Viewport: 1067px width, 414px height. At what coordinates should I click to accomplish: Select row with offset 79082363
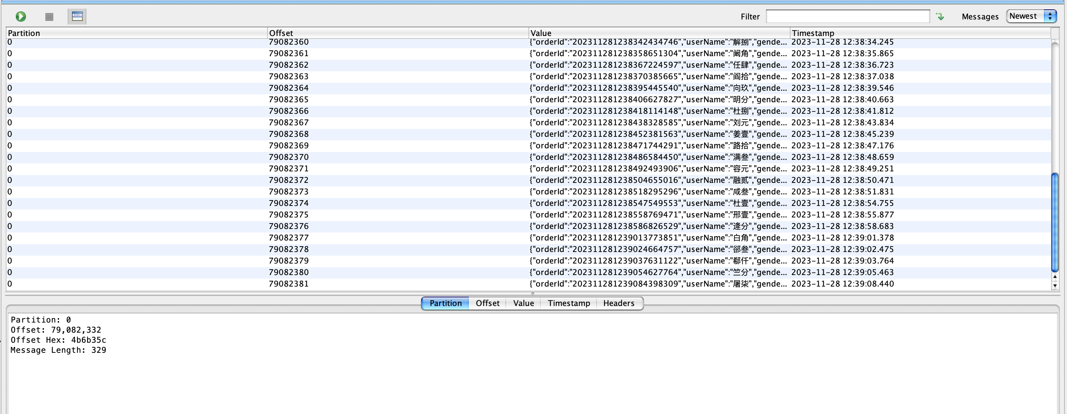(x=528, y=77)
